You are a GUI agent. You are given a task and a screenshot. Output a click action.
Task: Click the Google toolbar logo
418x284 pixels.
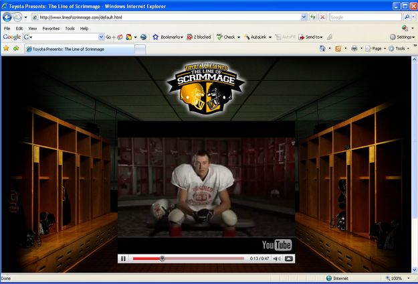coord(12,37)
